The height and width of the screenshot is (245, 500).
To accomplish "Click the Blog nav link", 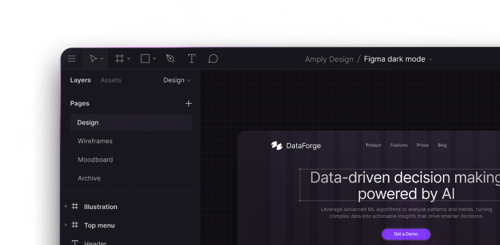I will (x=442, y=145).
